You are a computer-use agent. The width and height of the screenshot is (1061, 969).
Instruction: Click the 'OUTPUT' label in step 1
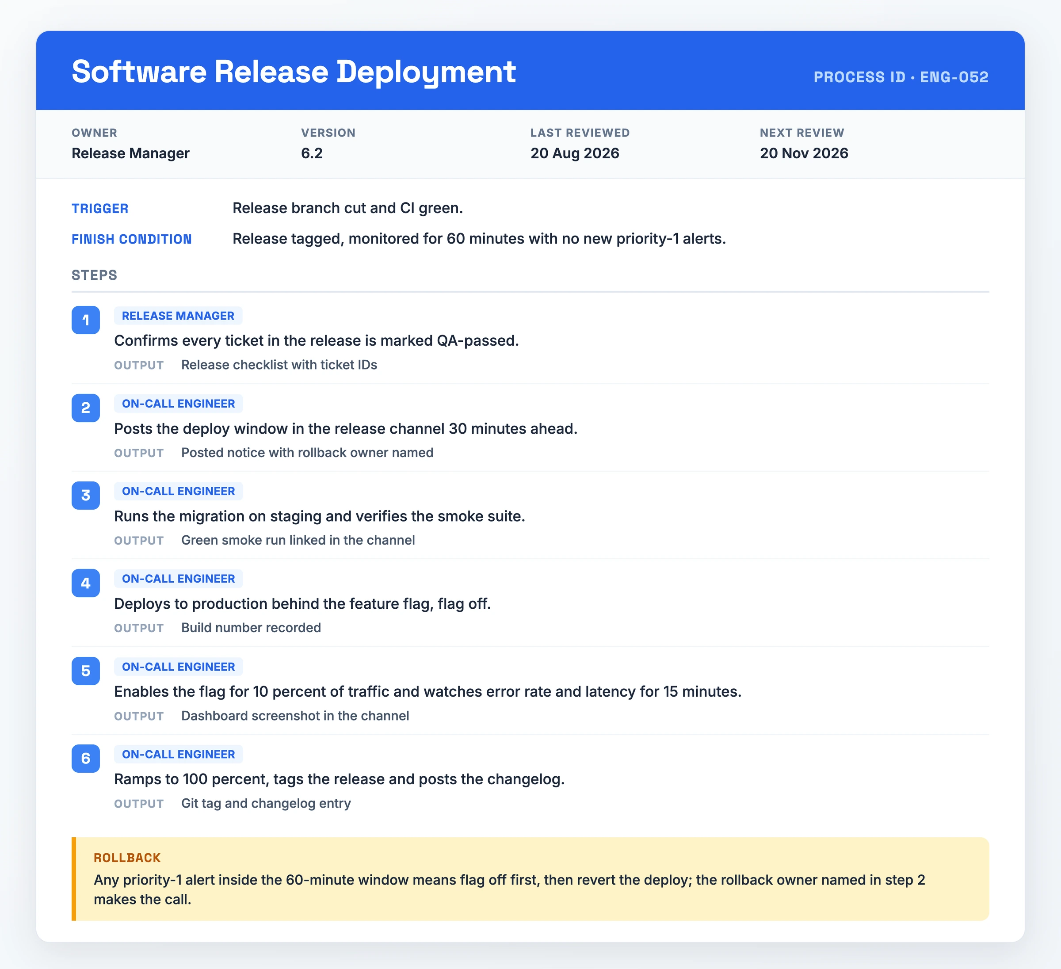coord(139,365)
